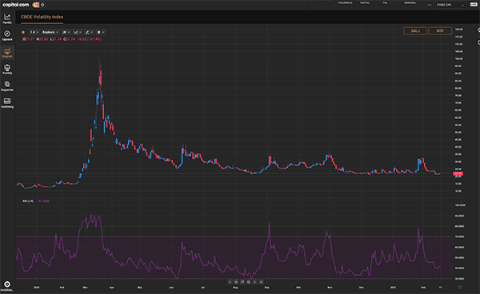Click the zoom out chart control

236,282
